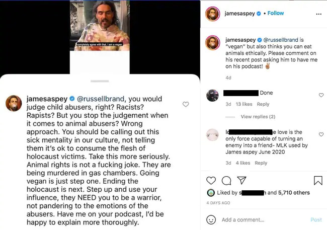327x230 pixels.
Task: Like the pinned jamesaspey comment in left panel
Action: pos(186,104)
